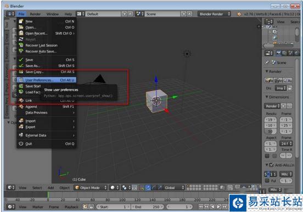
Task: Delete screen layout with X button
Action: pyautogui.click(x=131, y=14)
